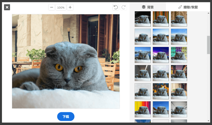
Task: Click the 100% zoom level field
Action: click(61, 7)
